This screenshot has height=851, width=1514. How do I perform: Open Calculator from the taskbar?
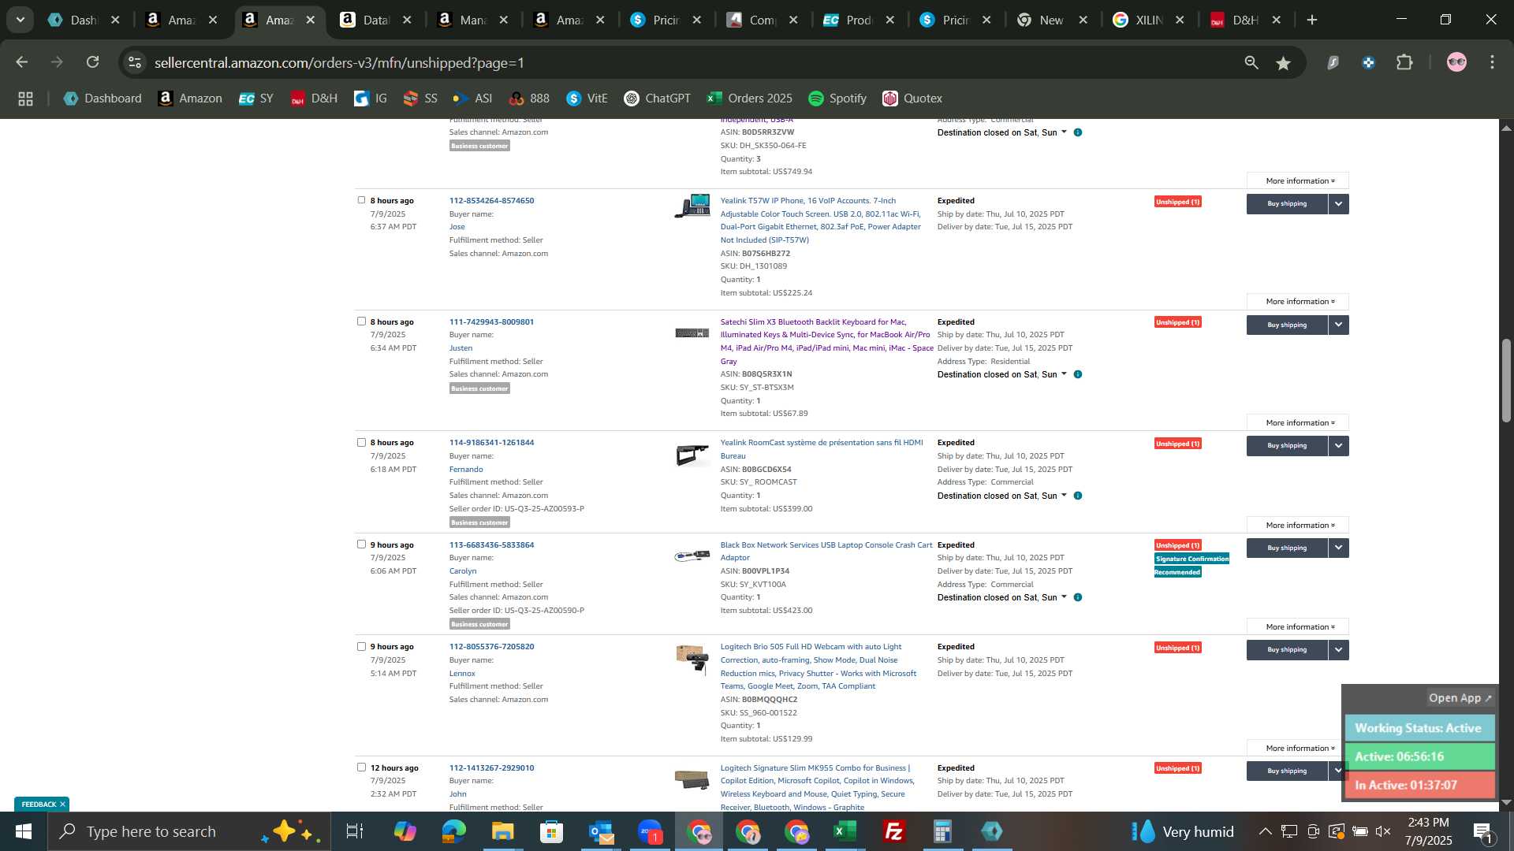click(x=942, y=831)
